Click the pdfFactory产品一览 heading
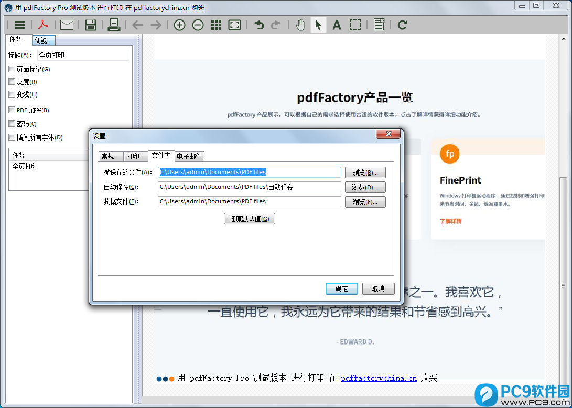The image size is (572, 408). (x=355, y=98)
